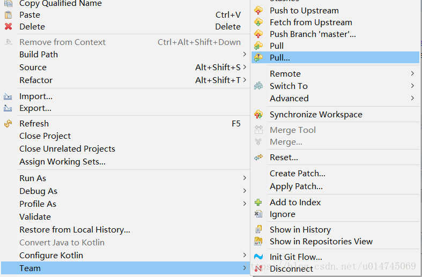Expand the Build Path submenu arrow
Viewport: 422px width, 277px height.
[245, 54]
